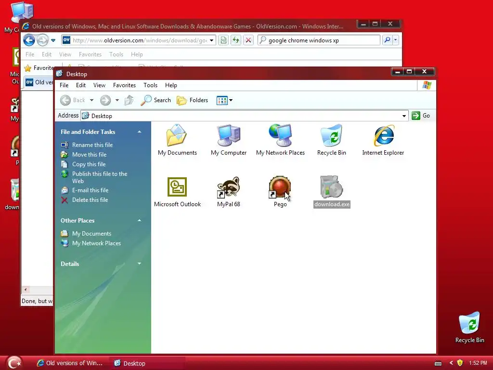The image size is (493, 370).
Task: Select the My Computer icon in Desktop window
Action: click(x=229, y=135)
